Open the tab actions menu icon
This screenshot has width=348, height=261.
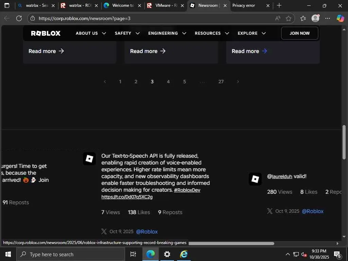click(x=7, y=5)
